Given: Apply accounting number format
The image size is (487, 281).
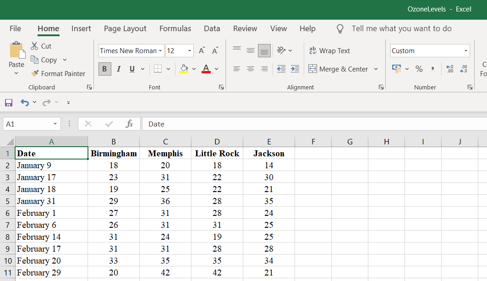Looking at the screenshot, I should pyautogui.click(x=396, y=69).
